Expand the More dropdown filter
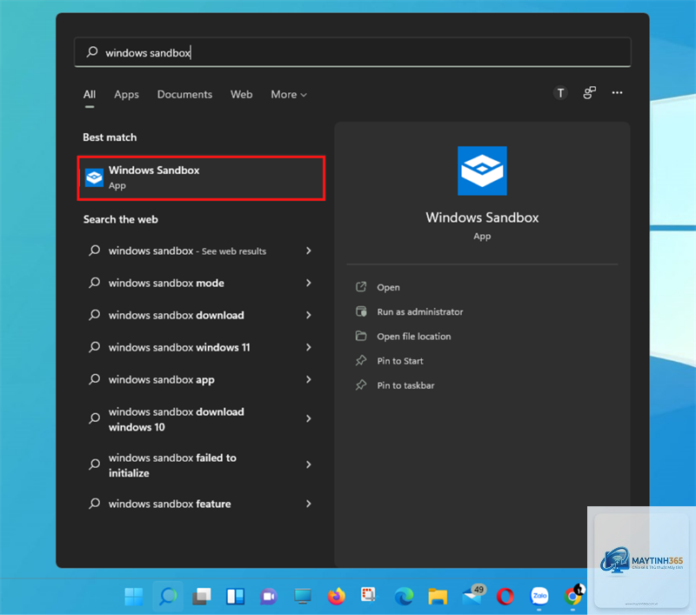 coord(289,95)
